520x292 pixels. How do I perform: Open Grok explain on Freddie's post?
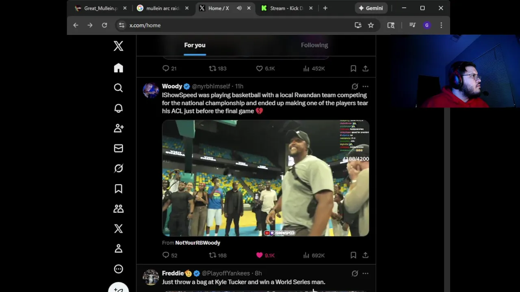[x=355, y=273]
